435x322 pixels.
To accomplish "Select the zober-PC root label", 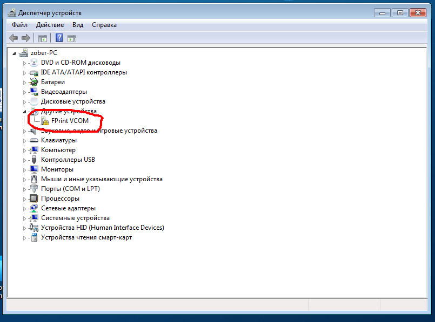I will [44, 53].
